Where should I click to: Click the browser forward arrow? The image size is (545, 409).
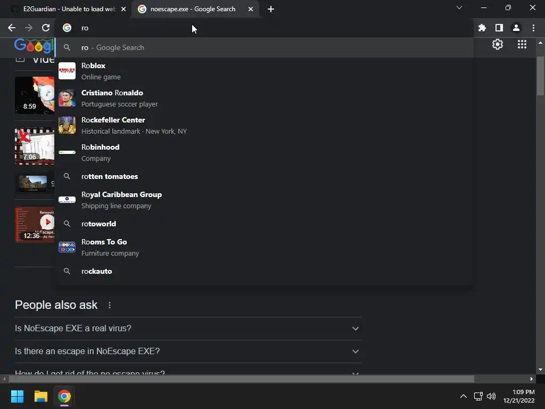coord(29,28)
